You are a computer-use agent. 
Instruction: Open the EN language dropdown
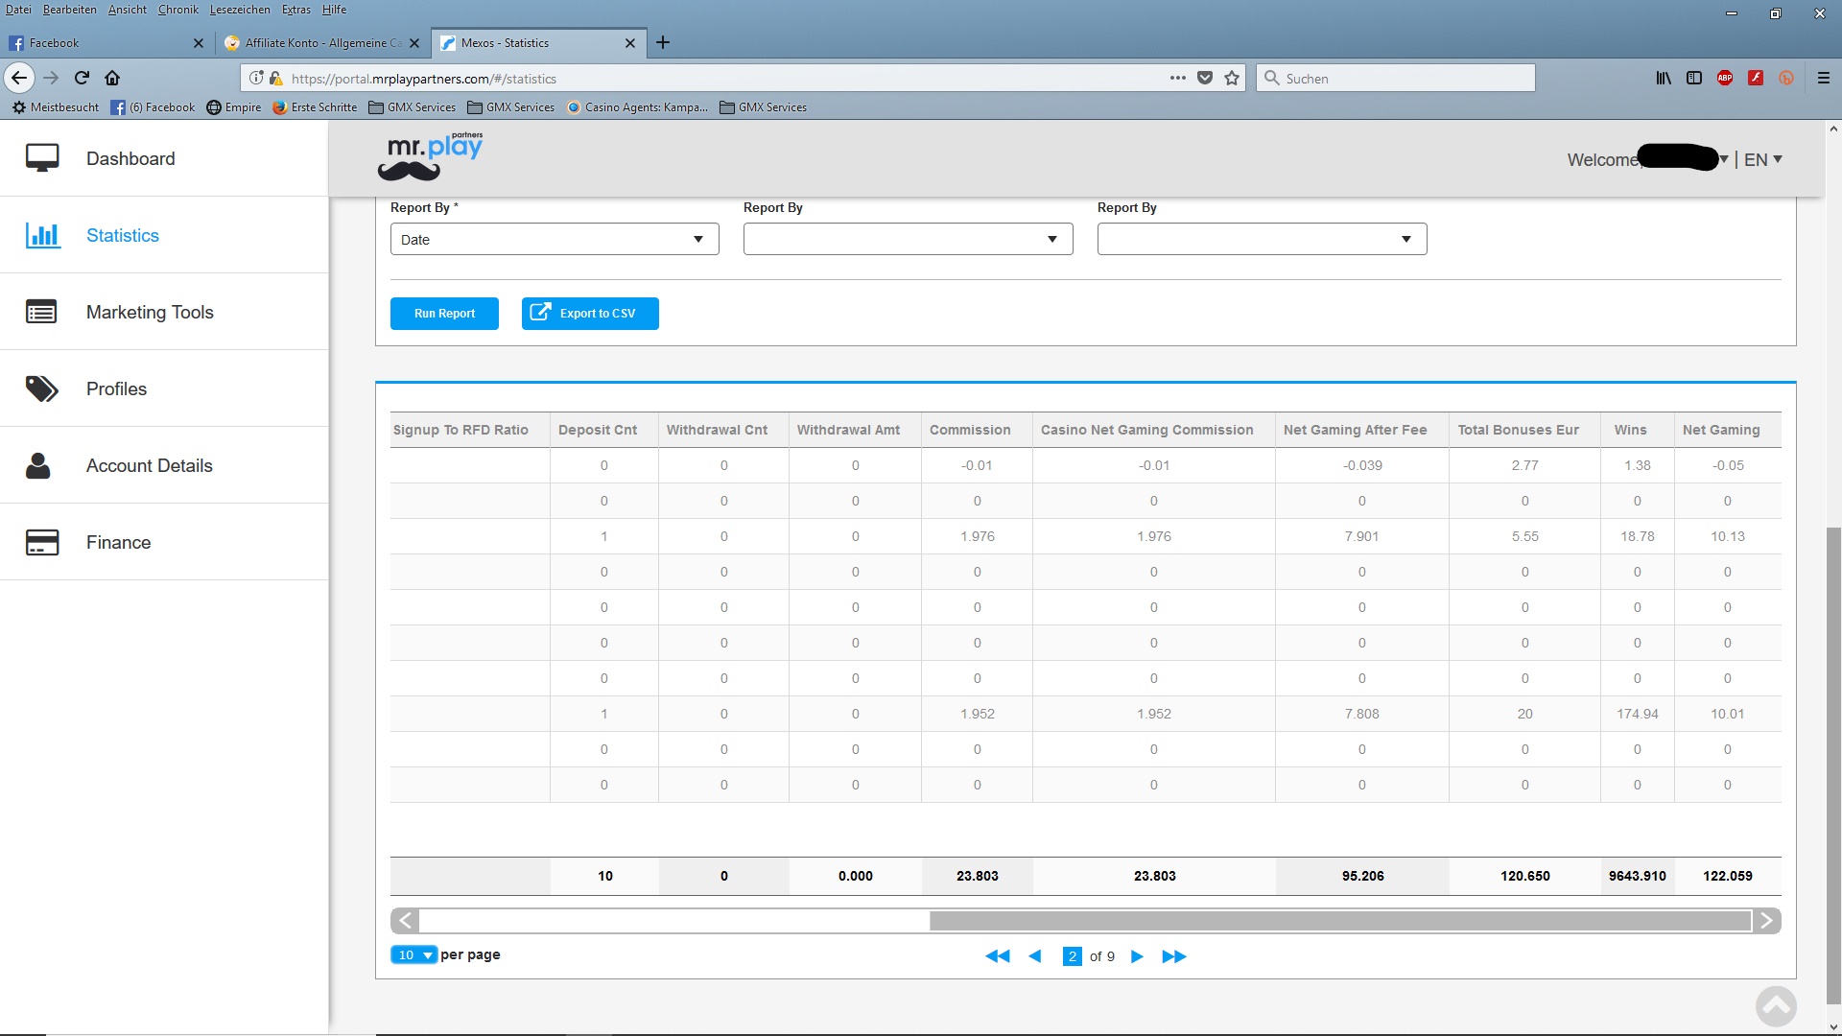coord(1763,160)
